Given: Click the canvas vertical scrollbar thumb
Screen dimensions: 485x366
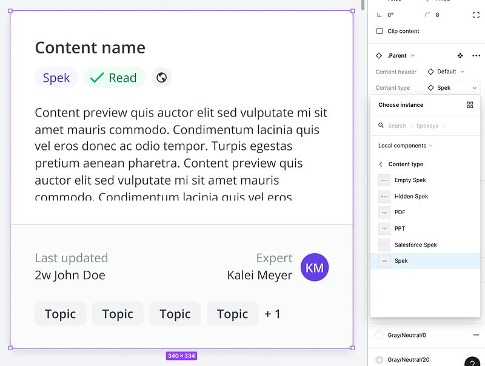Looking at the screenshot, I should (363, 5).
